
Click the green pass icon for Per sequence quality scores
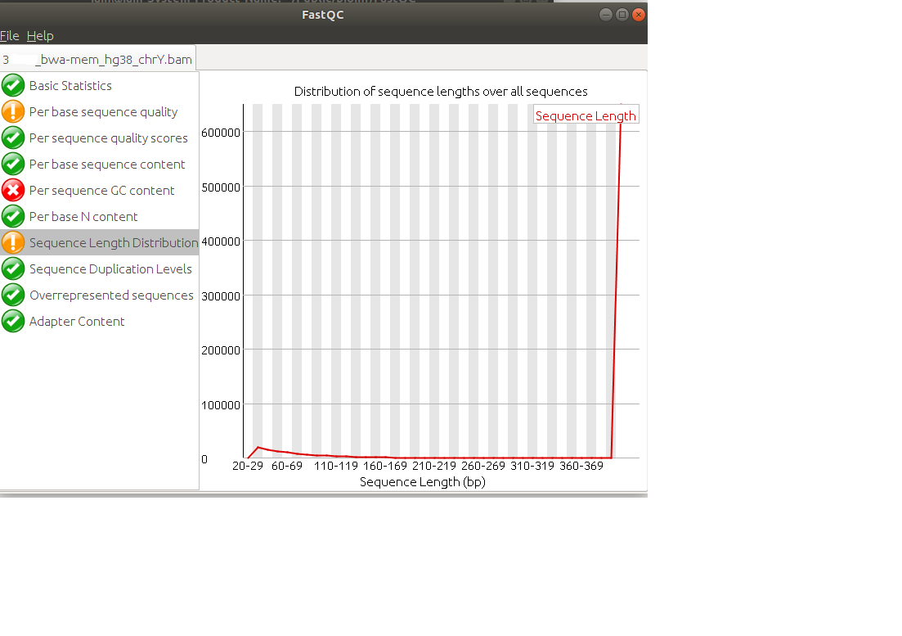12,138
